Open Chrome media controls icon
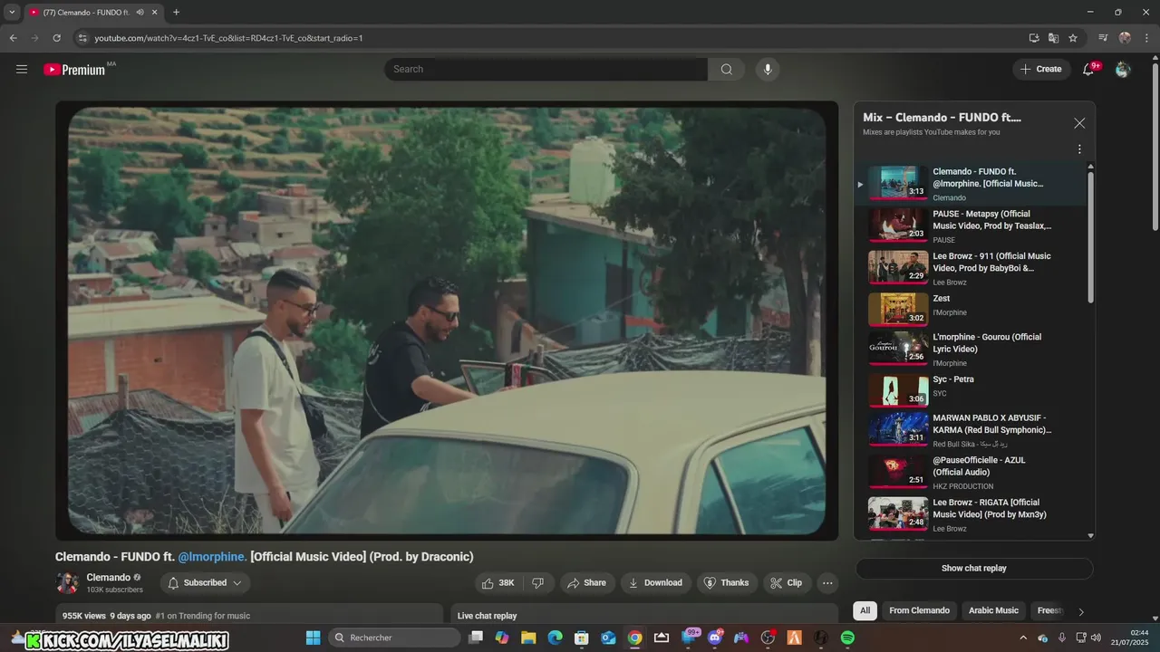 (x=1103, y=38)
